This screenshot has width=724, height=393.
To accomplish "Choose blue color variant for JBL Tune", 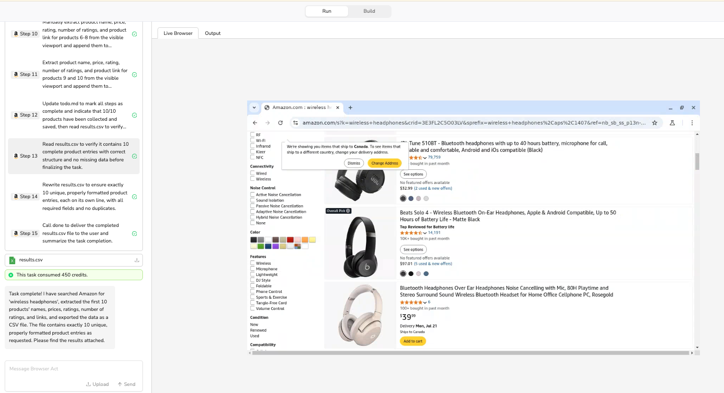I will tap(411, 199).
